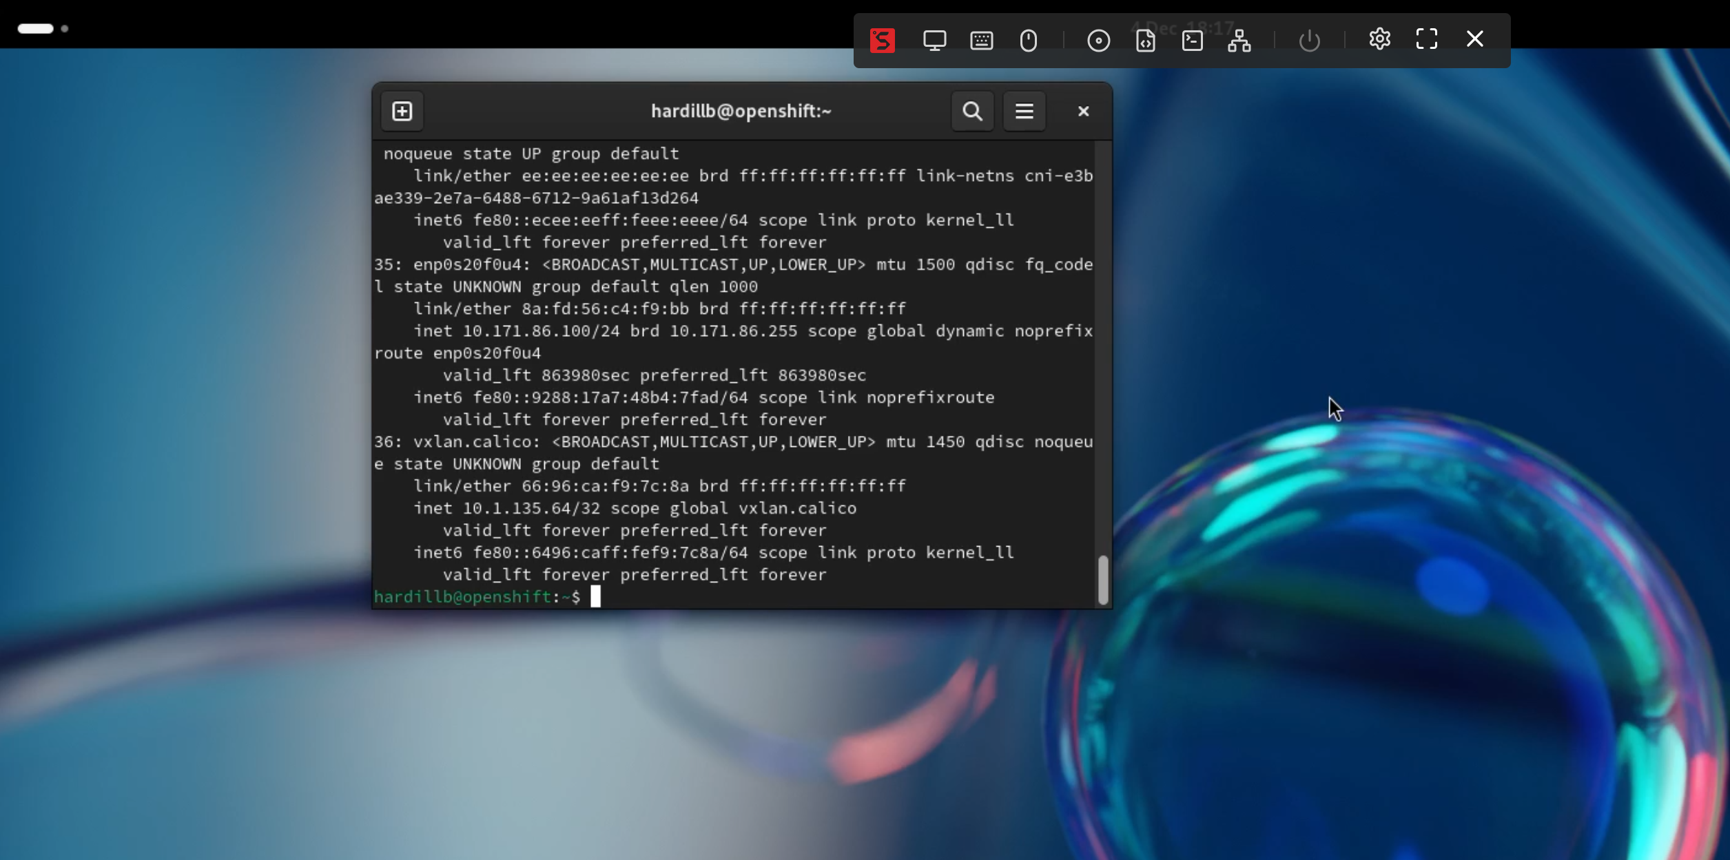Click the MAC address ee:ee:ee:ee:ee:ee
1730x860 pixels.
[x=605, y=176]
